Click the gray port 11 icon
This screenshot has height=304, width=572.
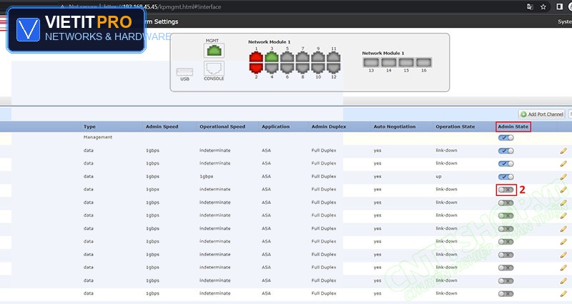[333, 57]
